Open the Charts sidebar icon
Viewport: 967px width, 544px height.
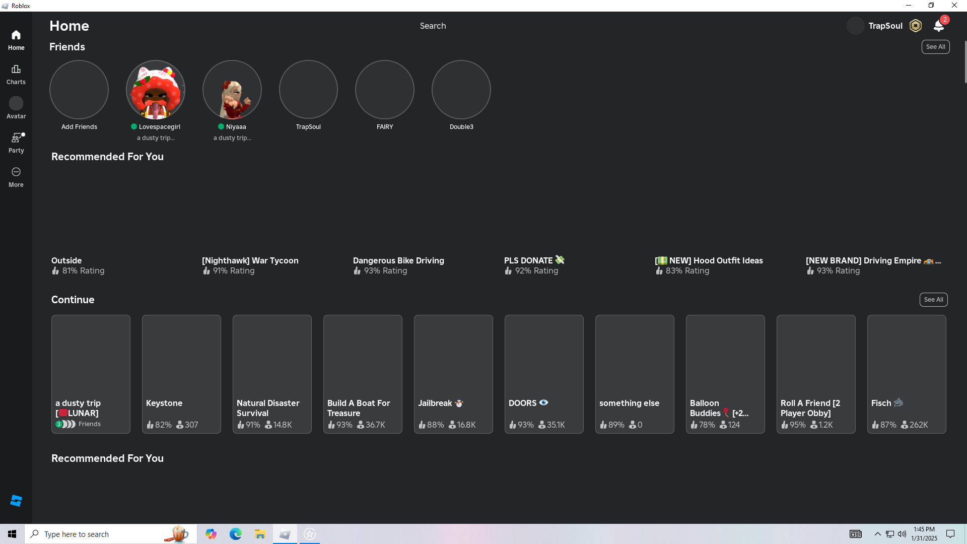[16, 75]
